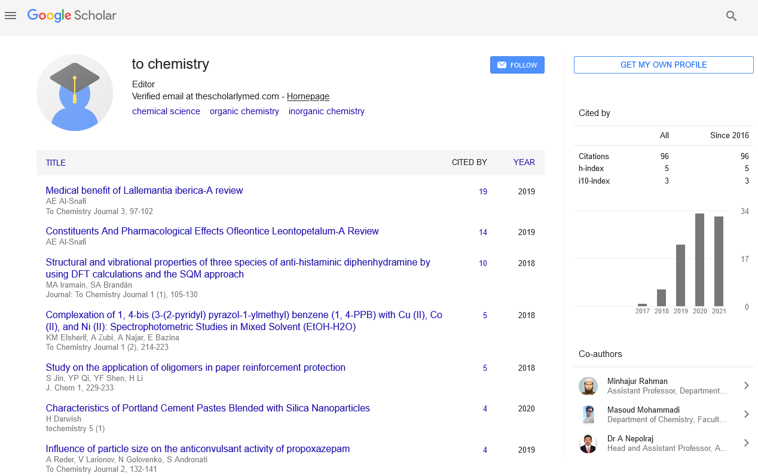The width and height of the screenshot is (758, 476).
Task: Click the search magnifier icon
Action: [731, 16]
